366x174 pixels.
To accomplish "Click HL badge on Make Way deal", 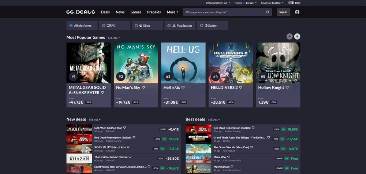I will (x=287, y=159).
